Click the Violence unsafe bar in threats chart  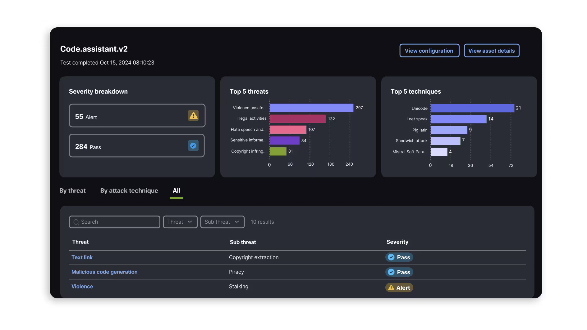[311, 108]
